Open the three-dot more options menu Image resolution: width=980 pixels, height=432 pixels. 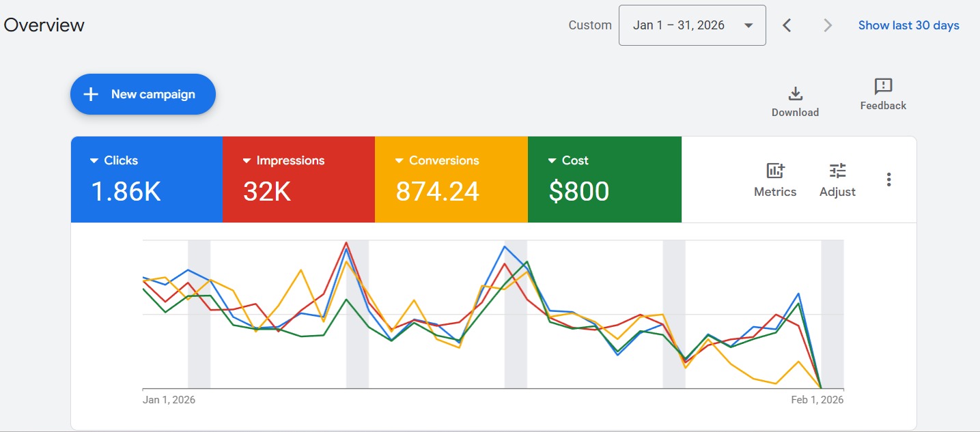(x=888, y=179)
